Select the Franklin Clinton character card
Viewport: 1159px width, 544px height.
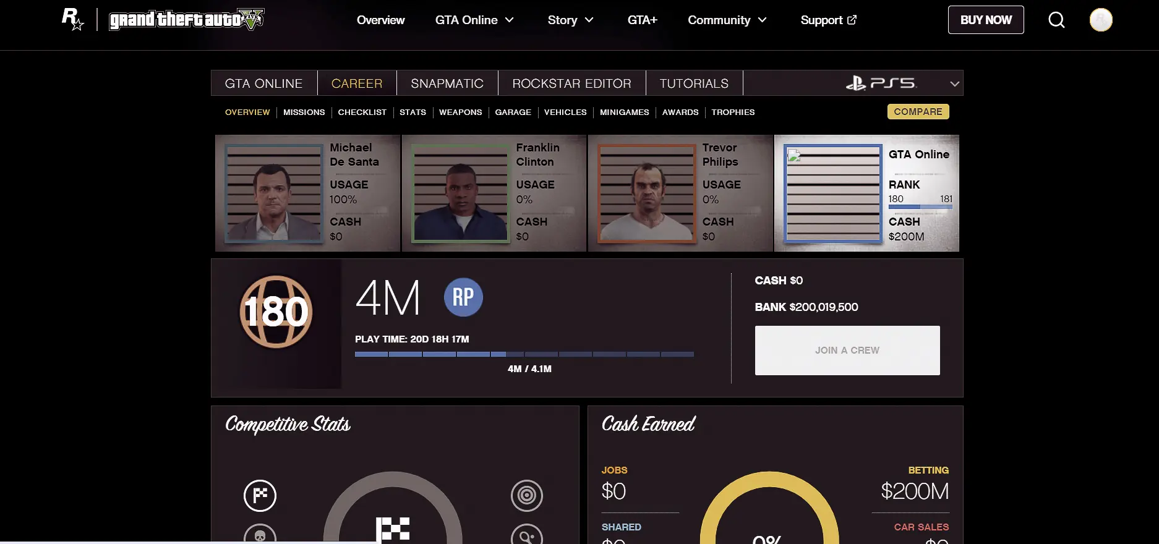[x=494, y=193]
